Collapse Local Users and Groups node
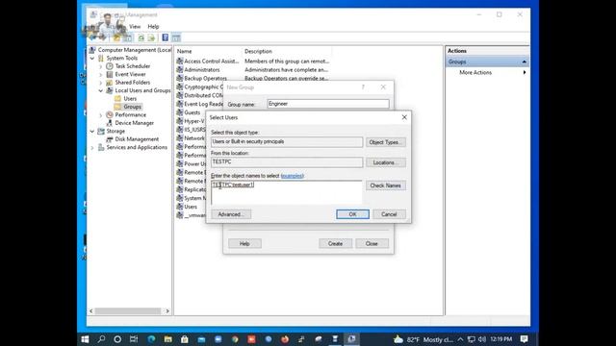The width and height of the screenshot is (616, 346). click(100, 90)
